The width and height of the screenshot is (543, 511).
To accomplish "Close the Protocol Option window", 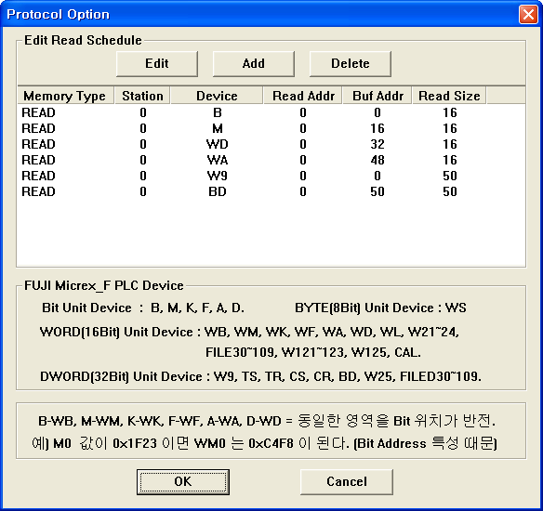I will pos(528,15).
